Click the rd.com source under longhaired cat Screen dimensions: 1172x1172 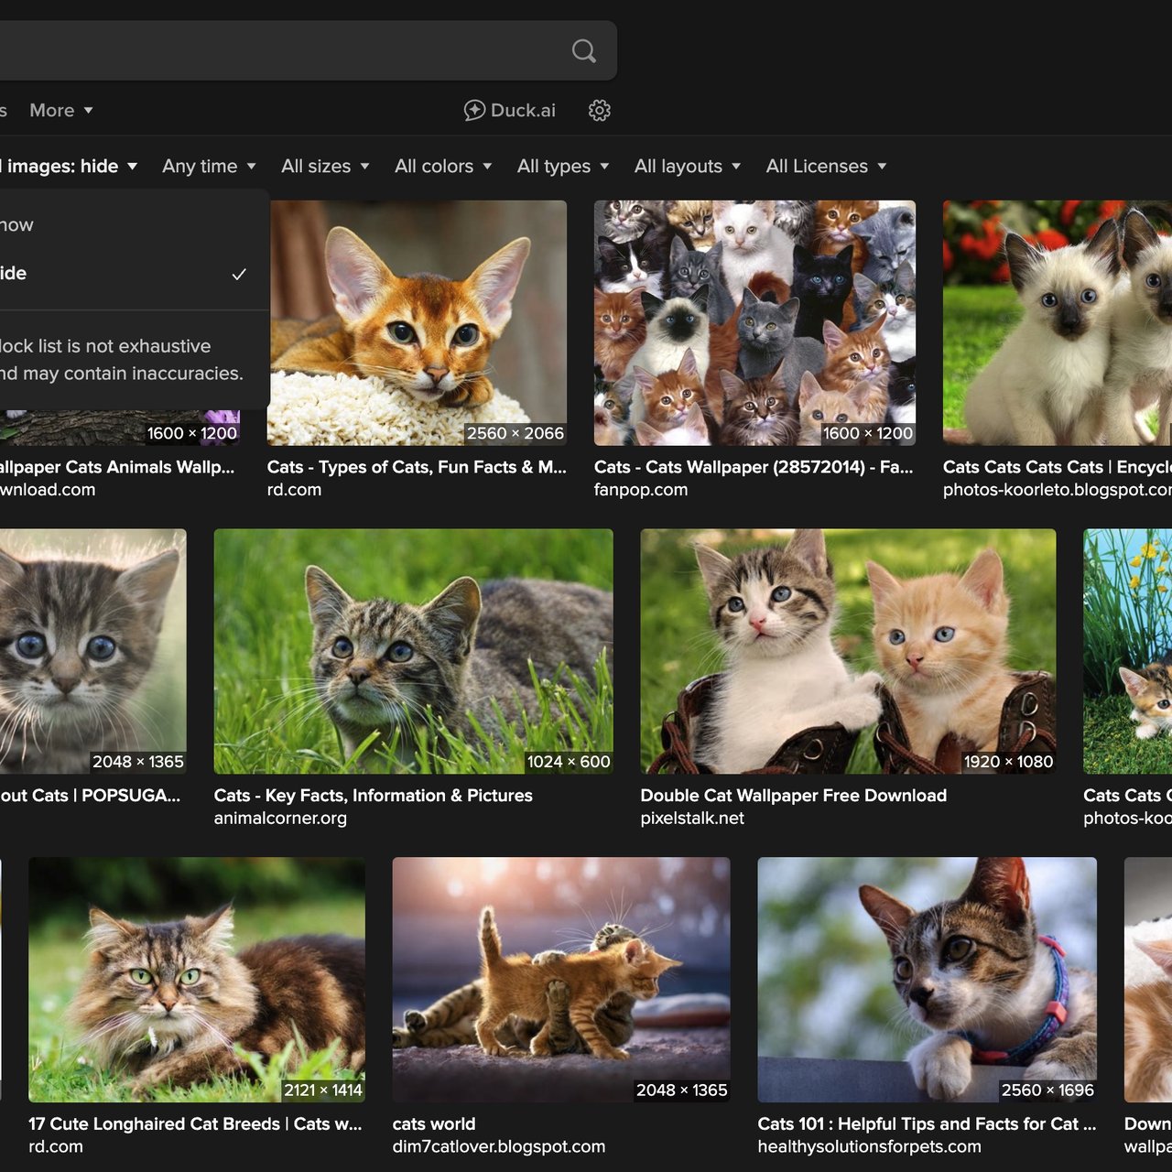[56, 1146]
